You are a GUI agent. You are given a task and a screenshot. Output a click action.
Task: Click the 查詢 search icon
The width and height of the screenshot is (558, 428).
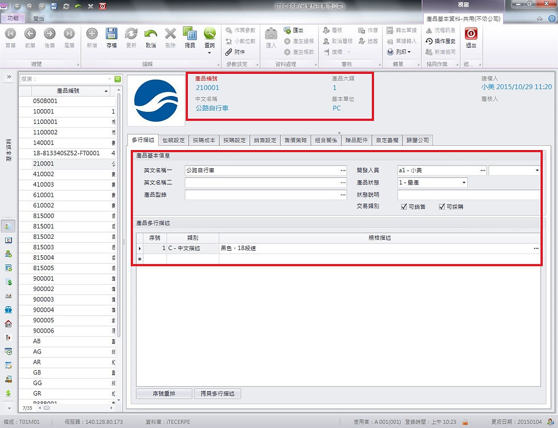pyautogui.click(x=210, y=34)
